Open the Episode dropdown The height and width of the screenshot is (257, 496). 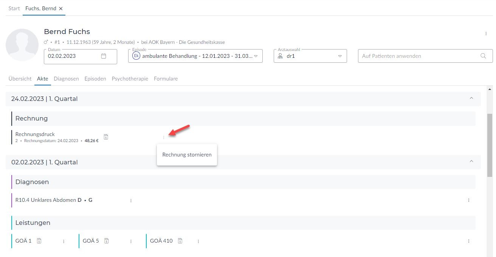(x=256, y=56)
